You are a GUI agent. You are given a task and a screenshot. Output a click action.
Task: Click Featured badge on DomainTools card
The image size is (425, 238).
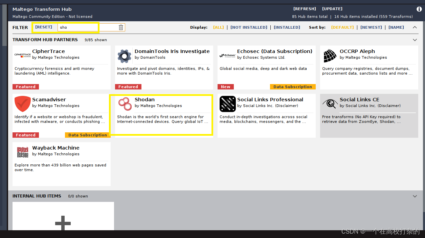click(128, 87)
